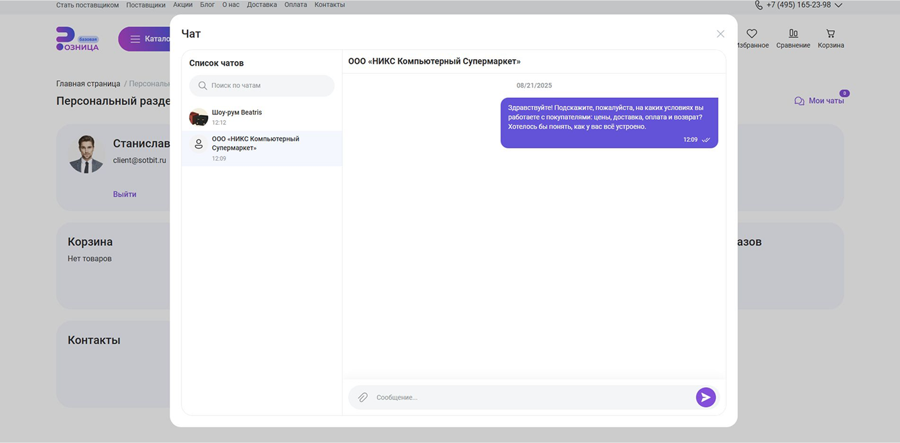This screenshot has width=900, height=443.
Task: Click the sent message bubble
Action: coord(609,123)
